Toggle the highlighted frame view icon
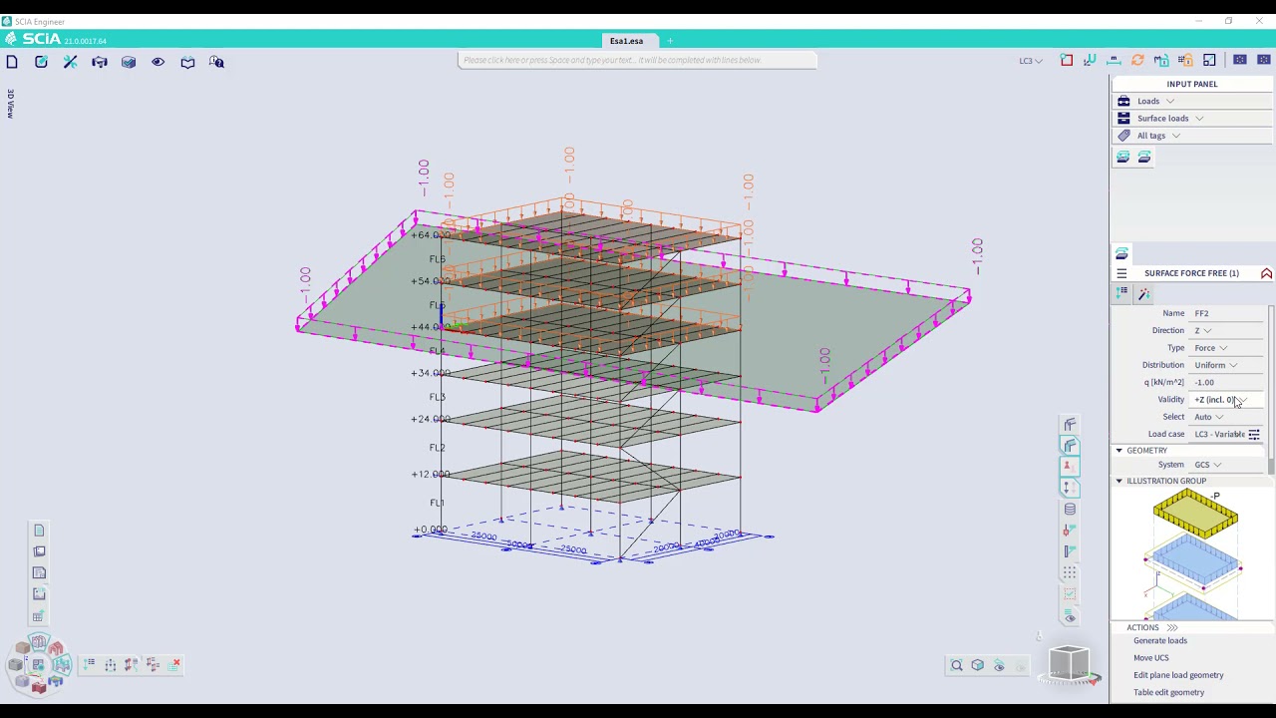Screen dimensions: 1276x718 1070,446
